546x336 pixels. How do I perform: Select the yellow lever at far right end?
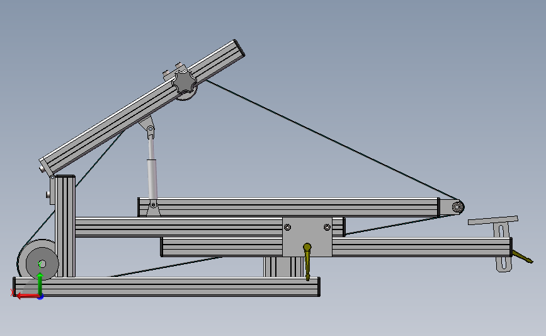[522, 257]
